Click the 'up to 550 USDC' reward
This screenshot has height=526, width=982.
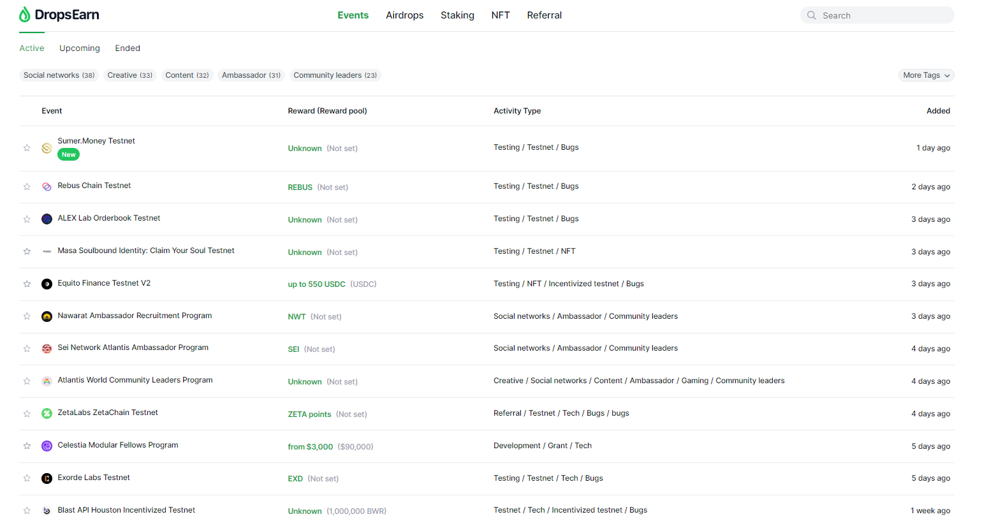(x=316, y=284)
